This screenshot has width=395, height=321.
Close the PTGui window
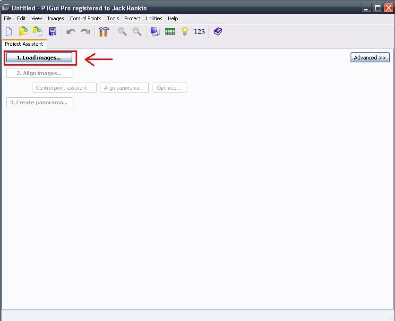pyautogui.click(x=388, y=8)
